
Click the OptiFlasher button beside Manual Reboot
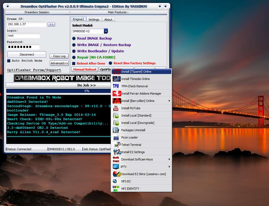[105, 69]
